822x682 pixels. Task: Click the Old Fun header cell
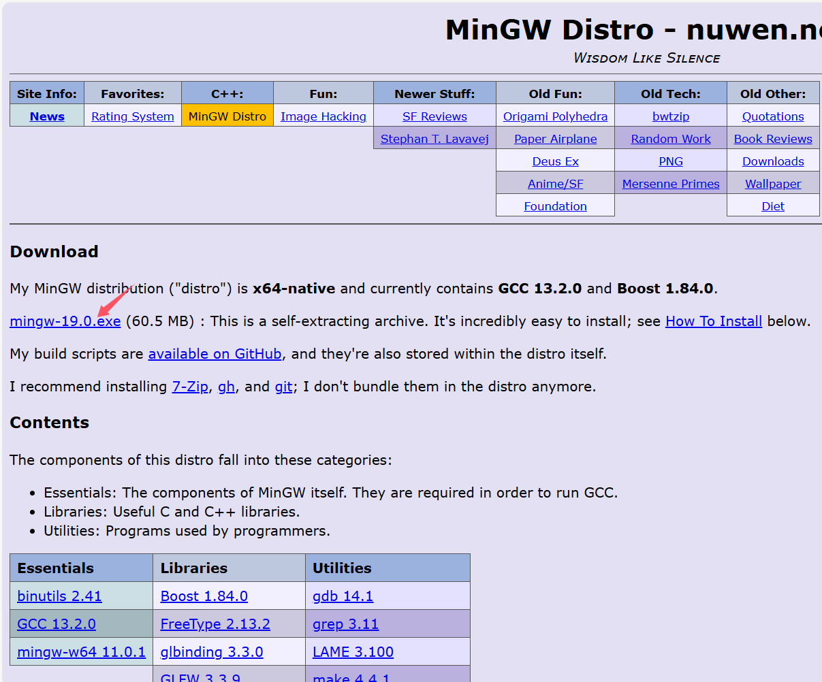[555, 93]
